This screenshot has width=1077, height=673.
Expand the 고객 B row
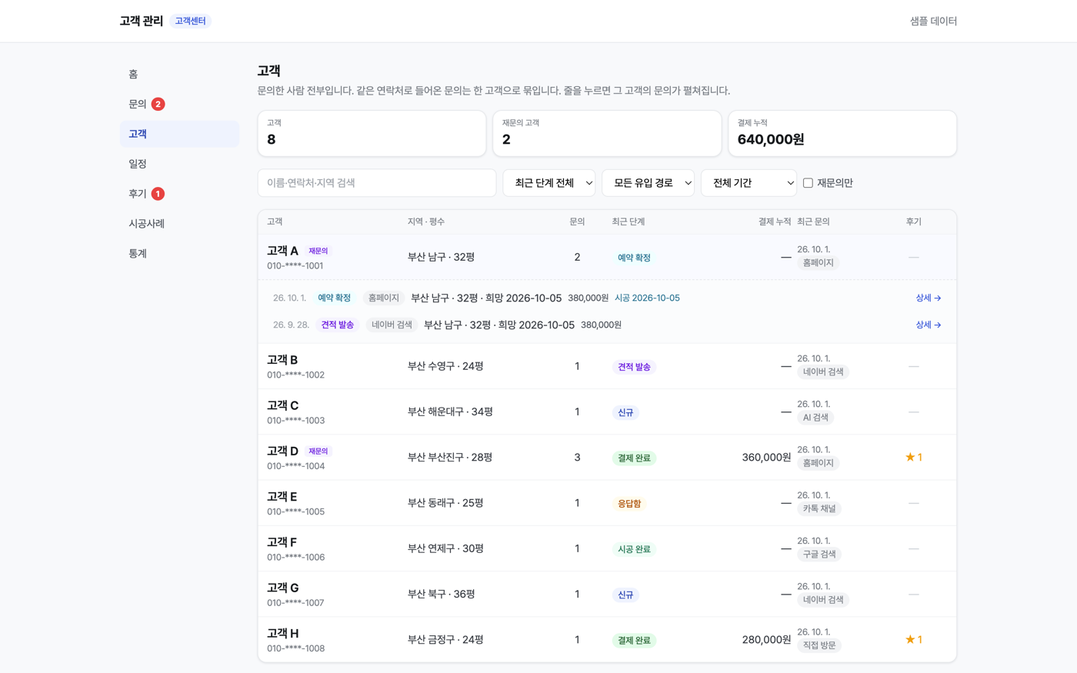pos(607,366)
